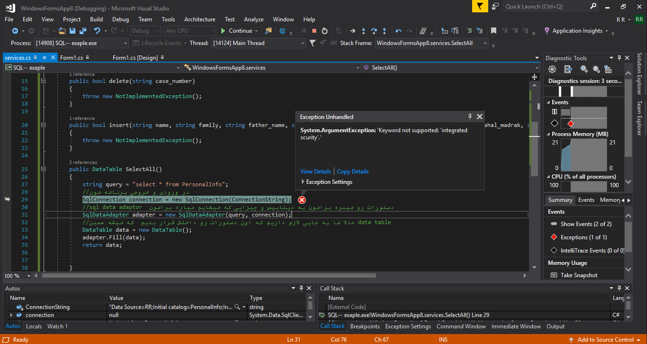
Task: Click the Step Into debug icon
Action: (x=363, y=31)
